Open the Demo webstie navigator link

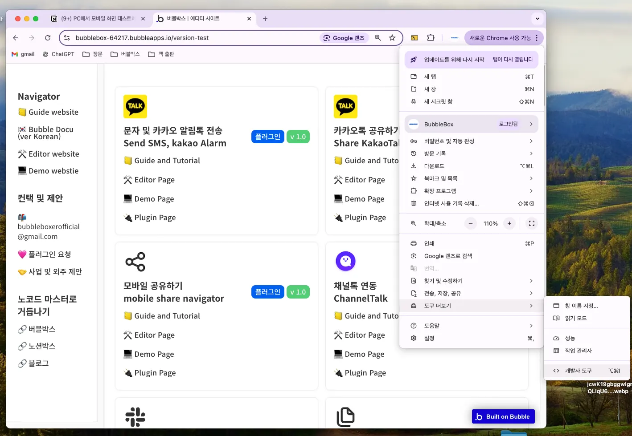click(48, 171)
